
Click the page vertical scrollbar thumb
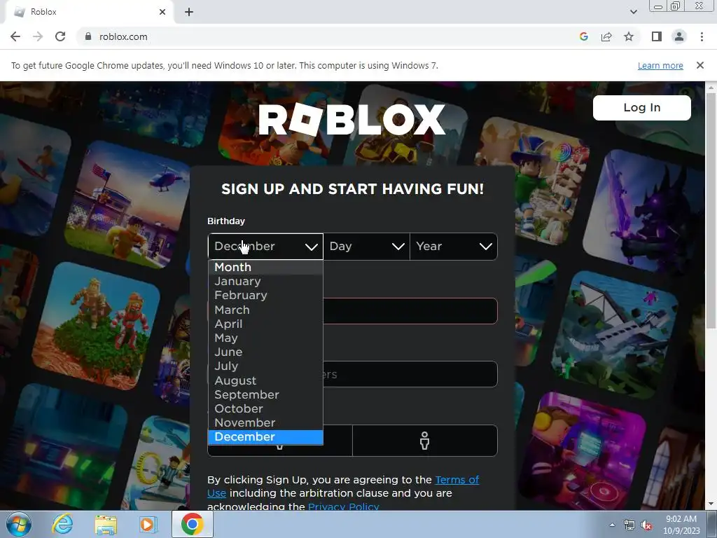(x=711, y=210)
